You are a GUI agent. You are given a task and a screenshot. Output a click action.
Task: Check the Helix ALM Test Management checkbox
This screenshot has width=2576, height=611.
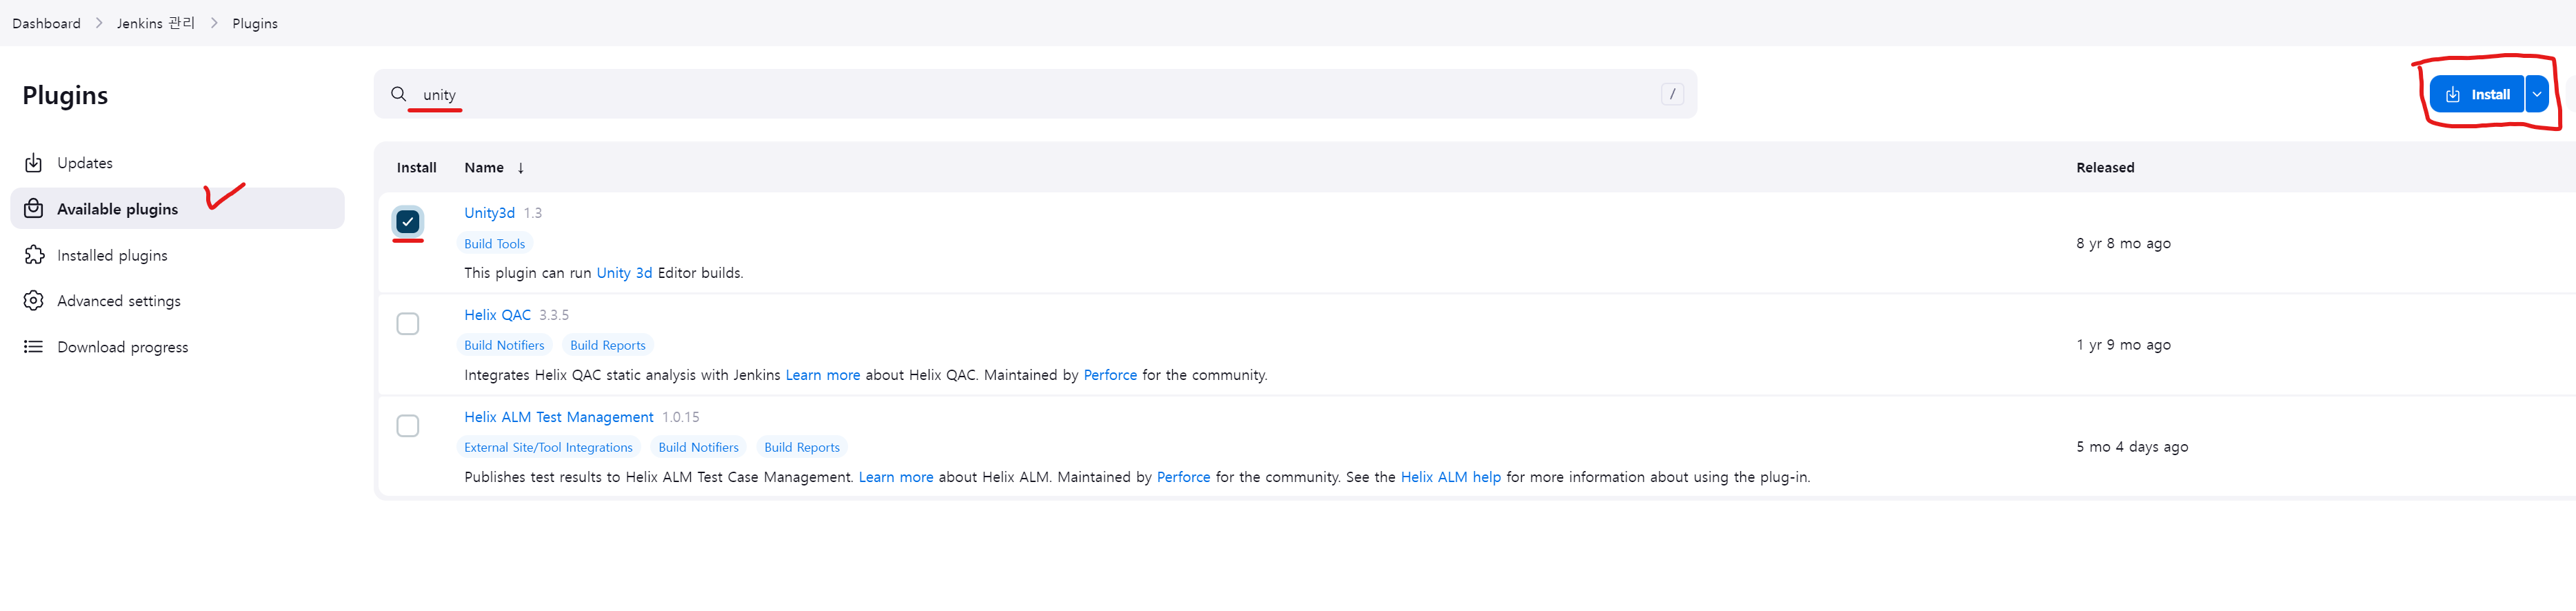(x=407, y=426)
